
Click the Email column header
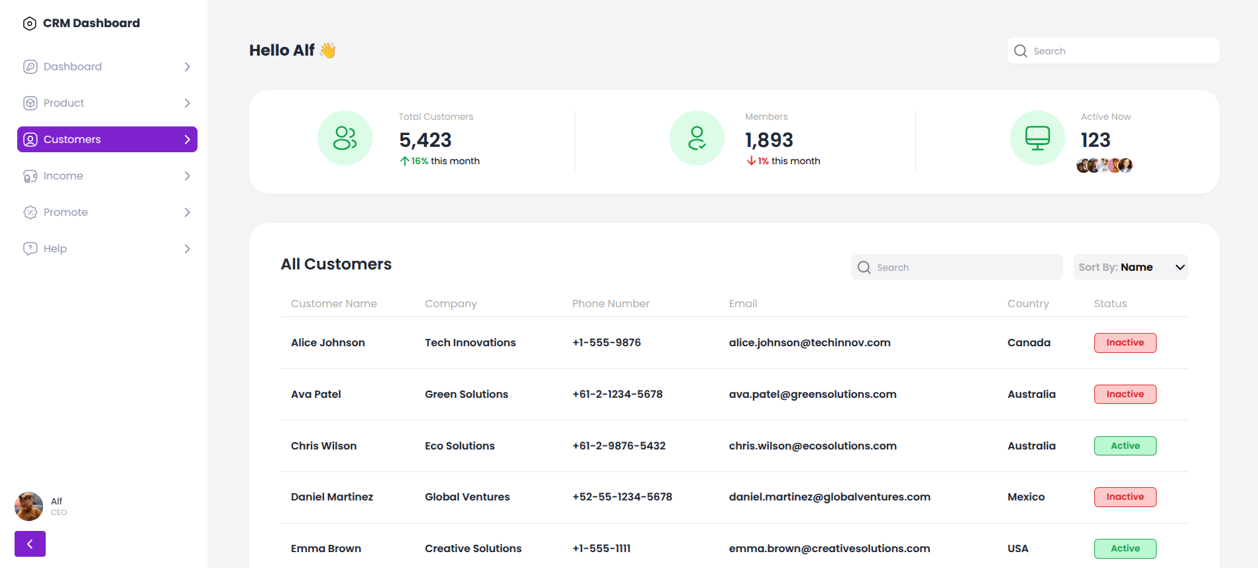(743, 304)
